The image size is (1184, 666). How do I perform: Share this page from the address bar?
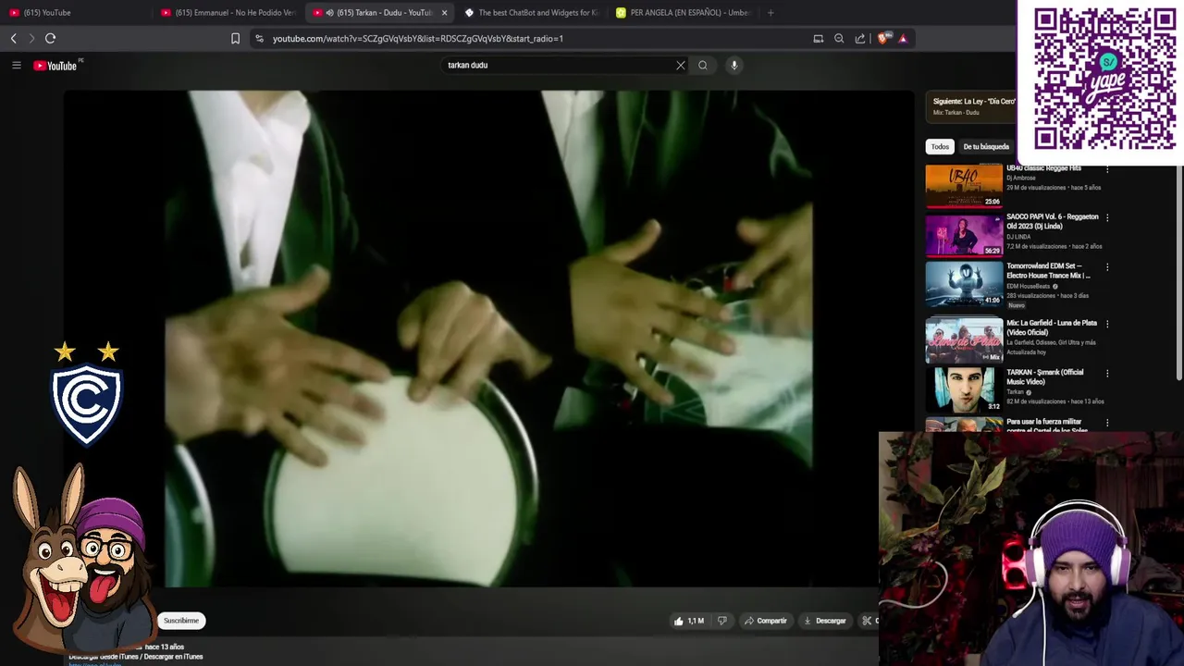click(x=860, y=39)
